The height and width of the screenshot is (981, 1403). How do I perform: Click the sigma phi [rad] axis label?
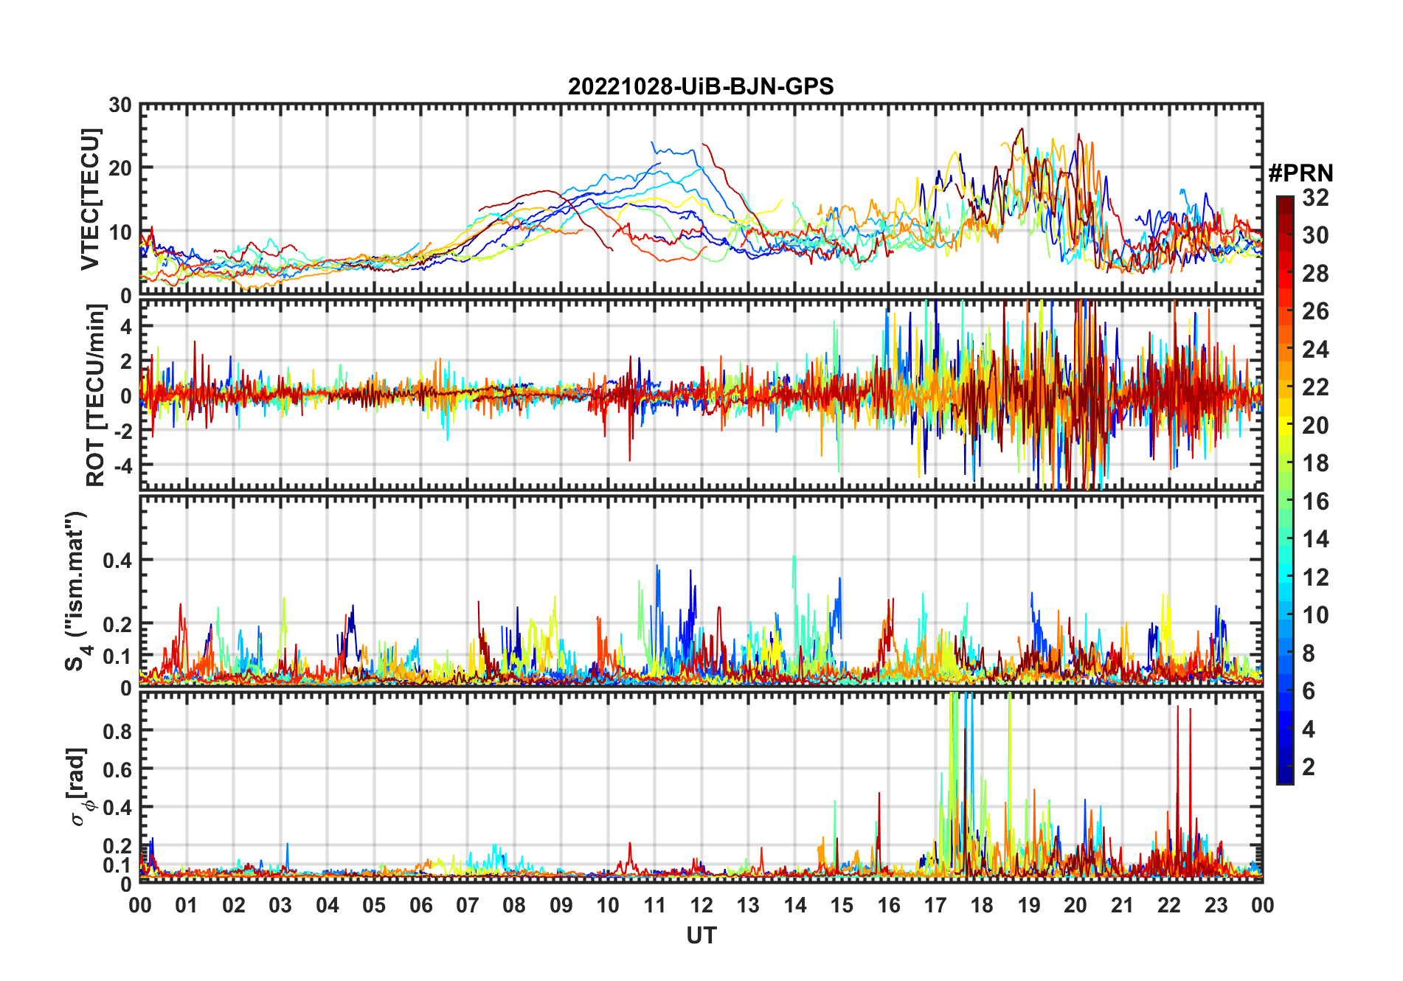(78, 786)
